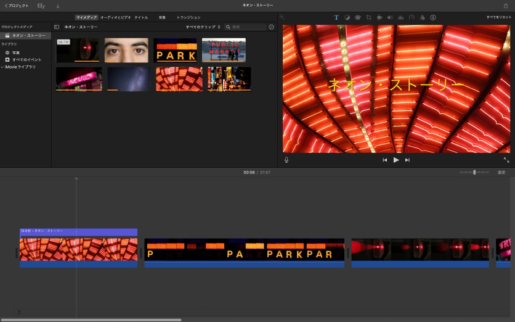
Task: Open the video stabilization camera tool
Action: [379, 17]
